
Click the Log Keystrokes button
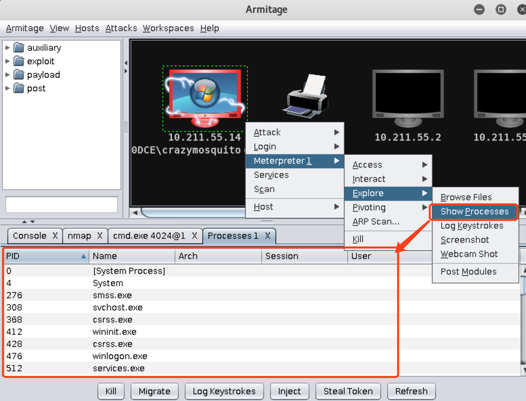coord(224,391)
